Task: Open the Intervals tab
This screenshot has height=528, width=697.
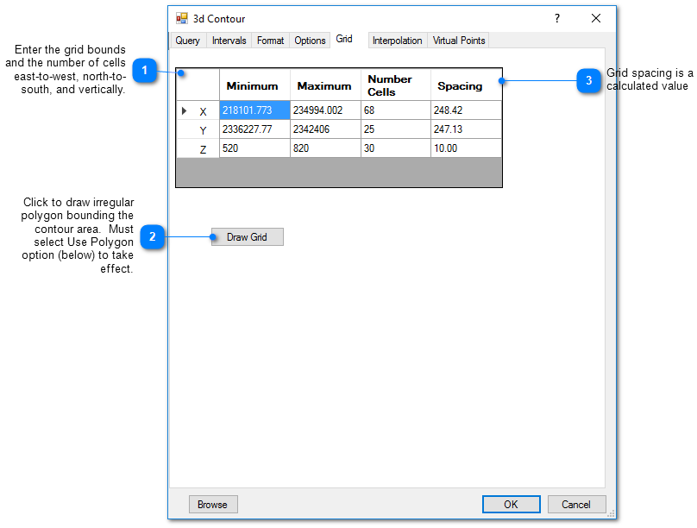Action: point(229,41)
